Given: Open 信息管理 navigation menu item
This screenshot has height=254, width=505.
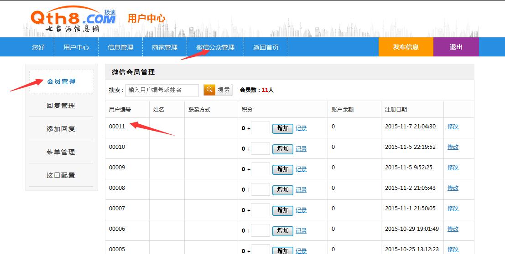Looking at the screenshot, I should coord(120,47).
